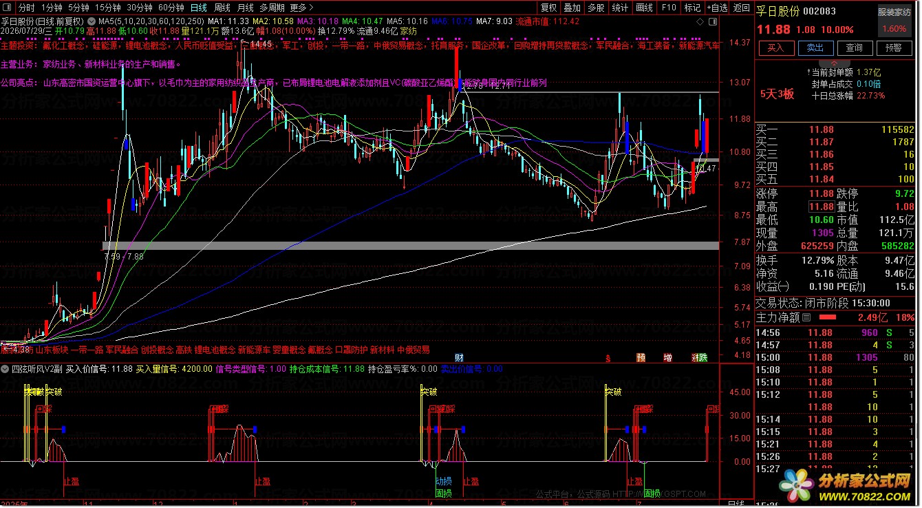Click the 多股 multi-stock button
Screen dimensions: 922x508
[596, 8]
